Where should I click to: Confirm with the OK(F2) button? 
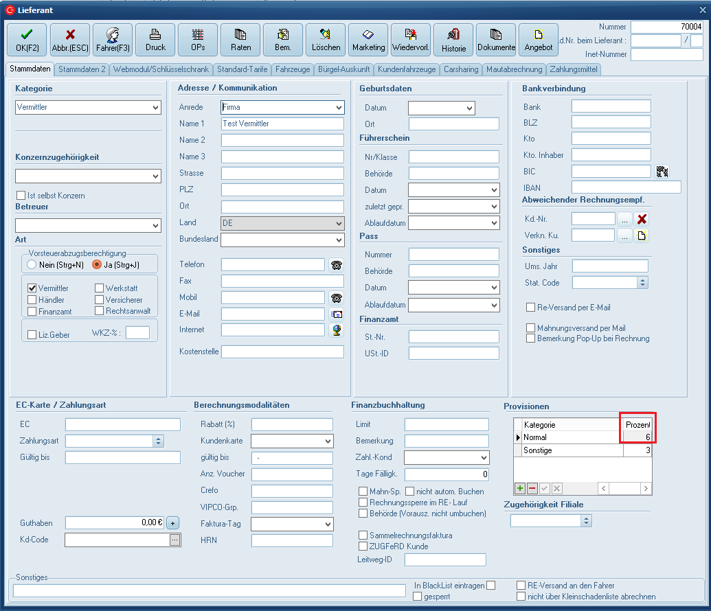(27, 40)
